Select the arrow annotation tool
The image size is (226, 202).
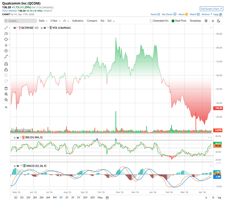(x=6, y=45)
